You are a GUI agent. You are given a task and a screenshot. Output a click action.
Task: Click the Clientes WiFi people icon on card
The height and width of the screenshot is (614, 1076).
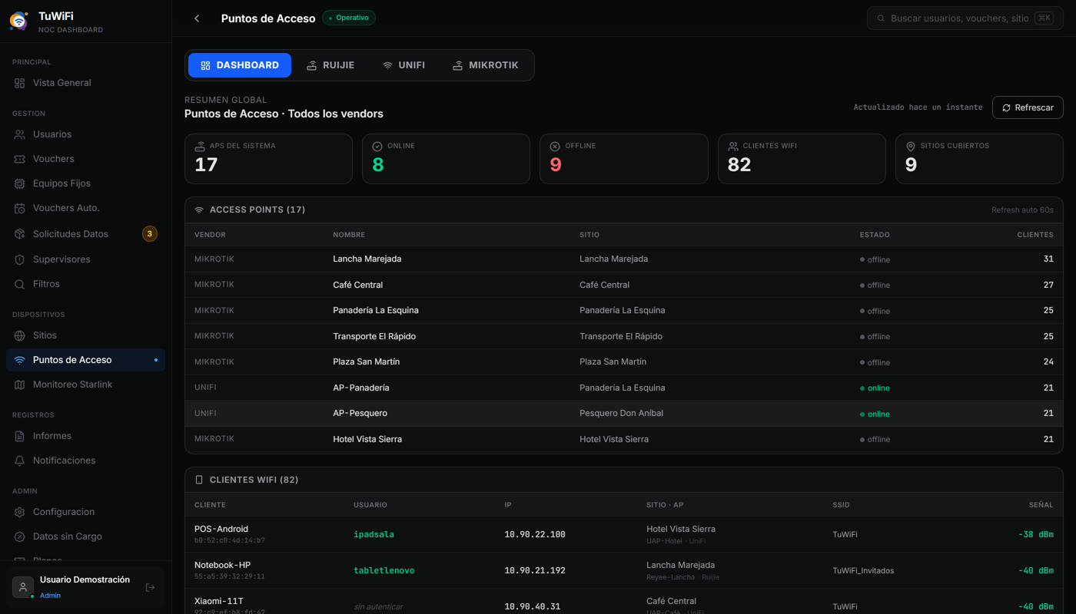pos(733,146)
